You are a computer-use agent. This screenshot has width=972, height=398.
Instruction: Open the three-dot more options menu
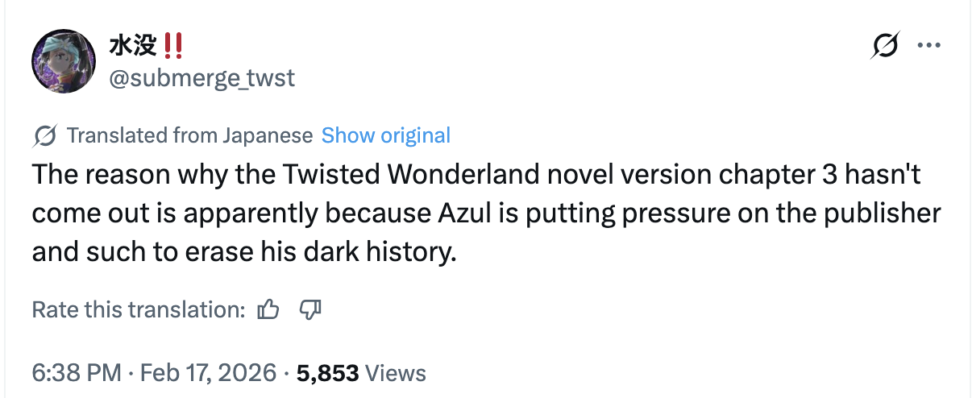pos(929,45)
